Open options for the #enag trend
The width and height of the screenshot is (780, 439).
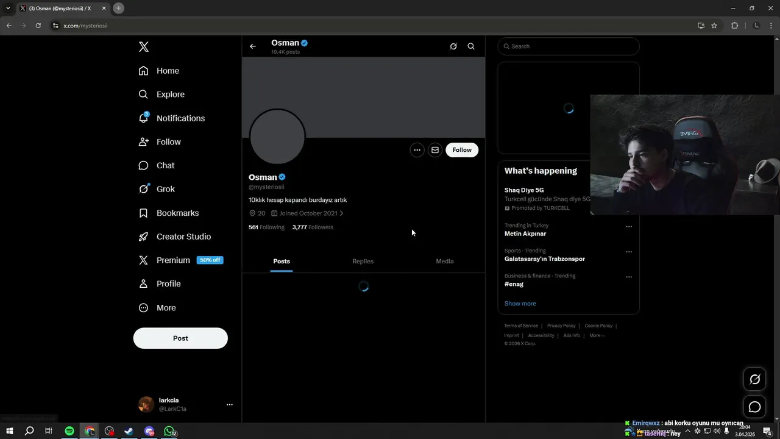629,277
